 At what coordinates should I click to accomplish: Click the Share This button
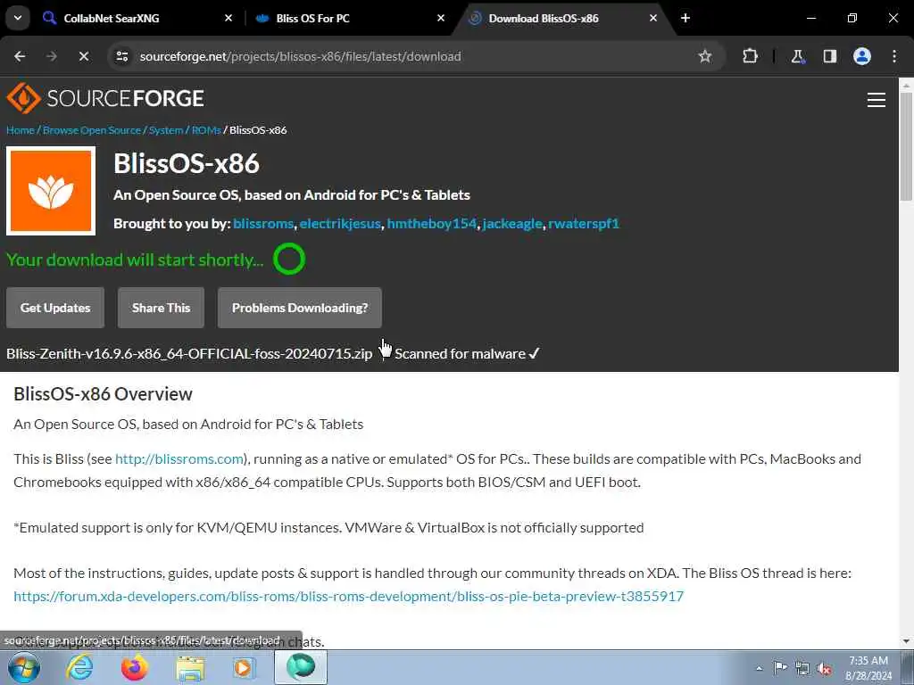[161, 308]
